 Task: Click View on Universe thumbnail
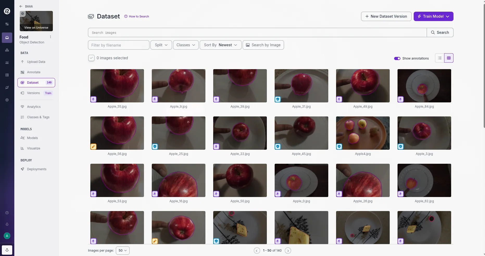click(36, 21)
